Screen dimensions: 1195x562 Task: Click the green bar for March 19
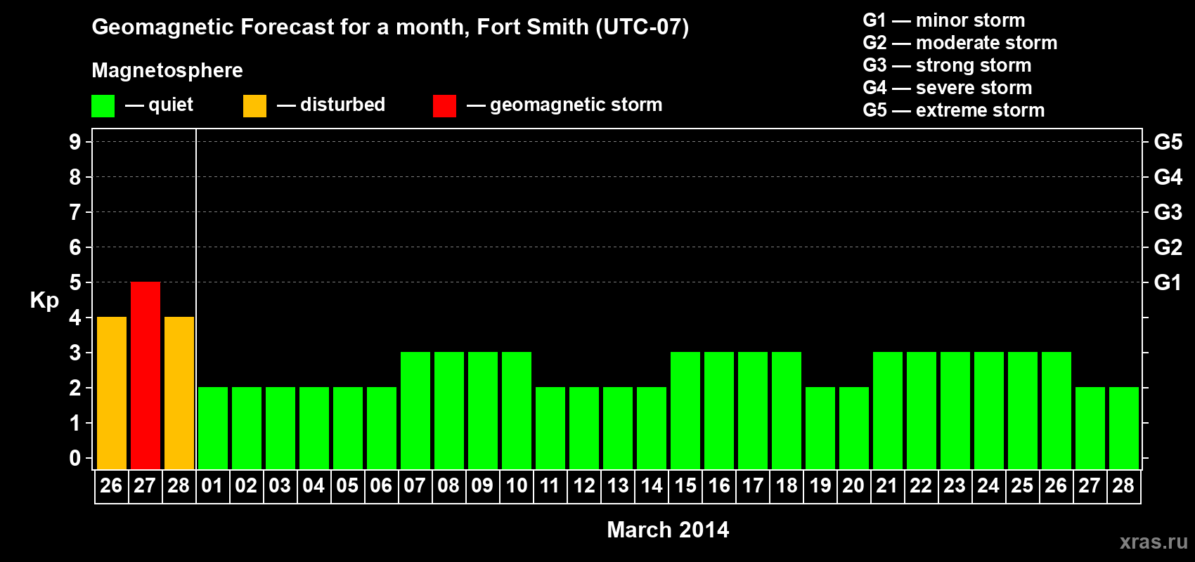point(820,429)
